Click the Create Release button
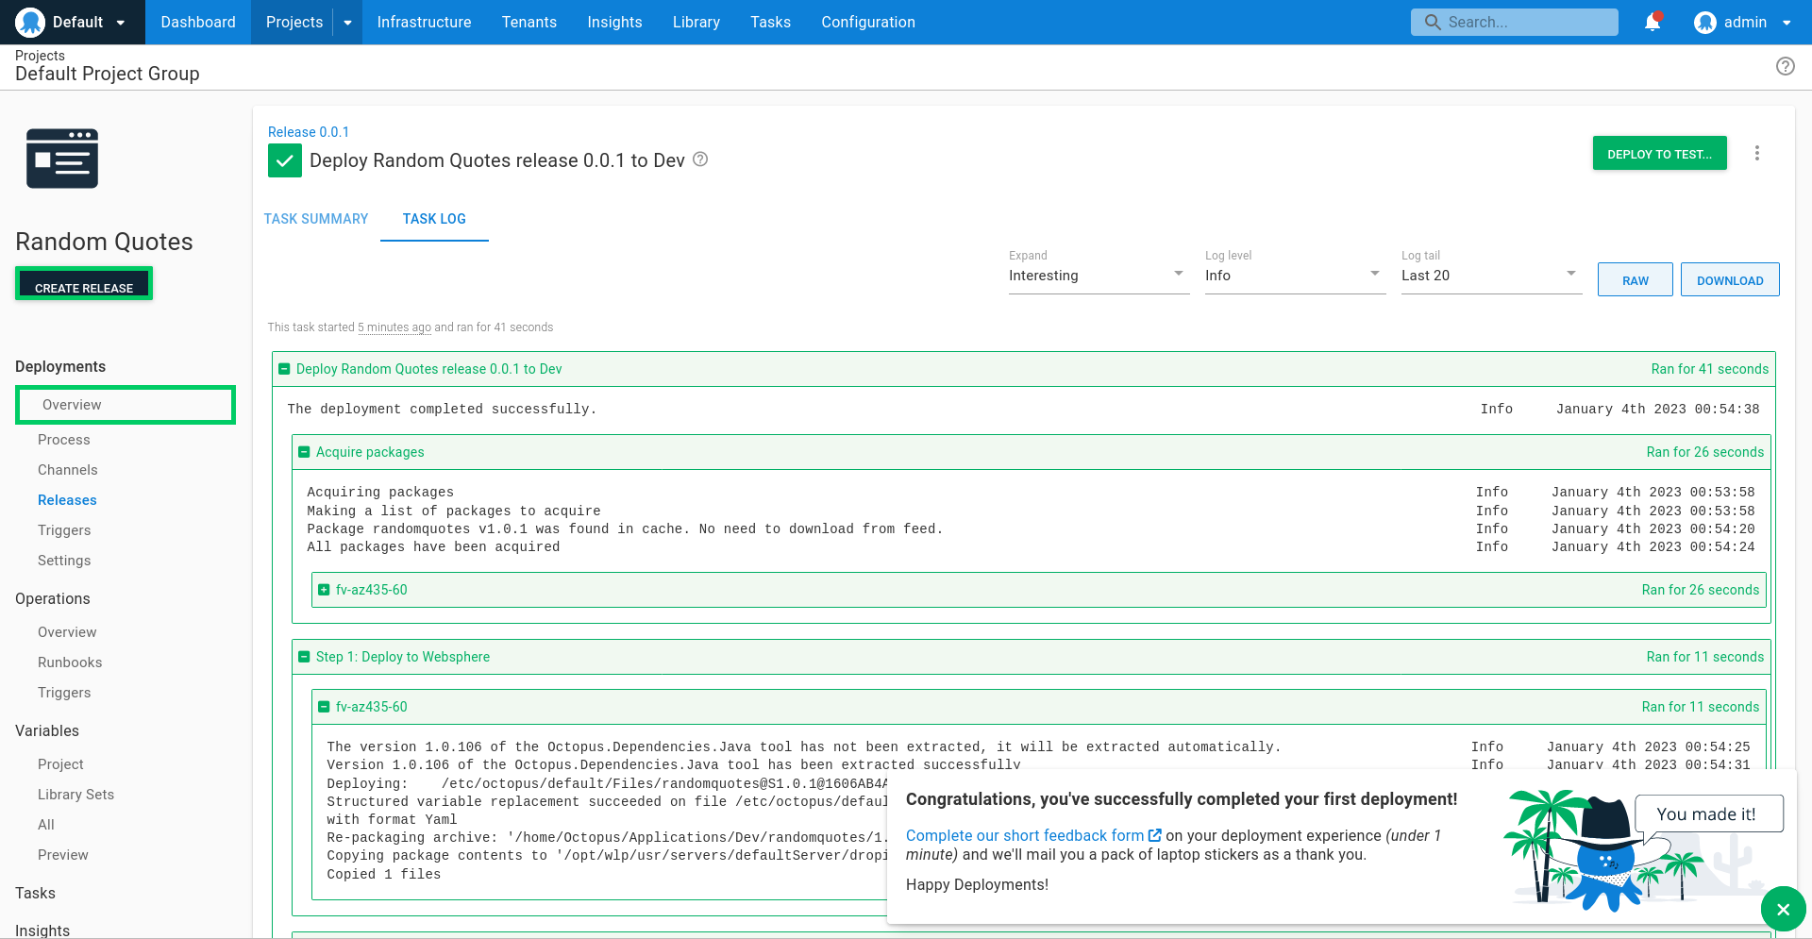Image resolution: width=1812 pixels, height=939 pixels. point(84,284)
